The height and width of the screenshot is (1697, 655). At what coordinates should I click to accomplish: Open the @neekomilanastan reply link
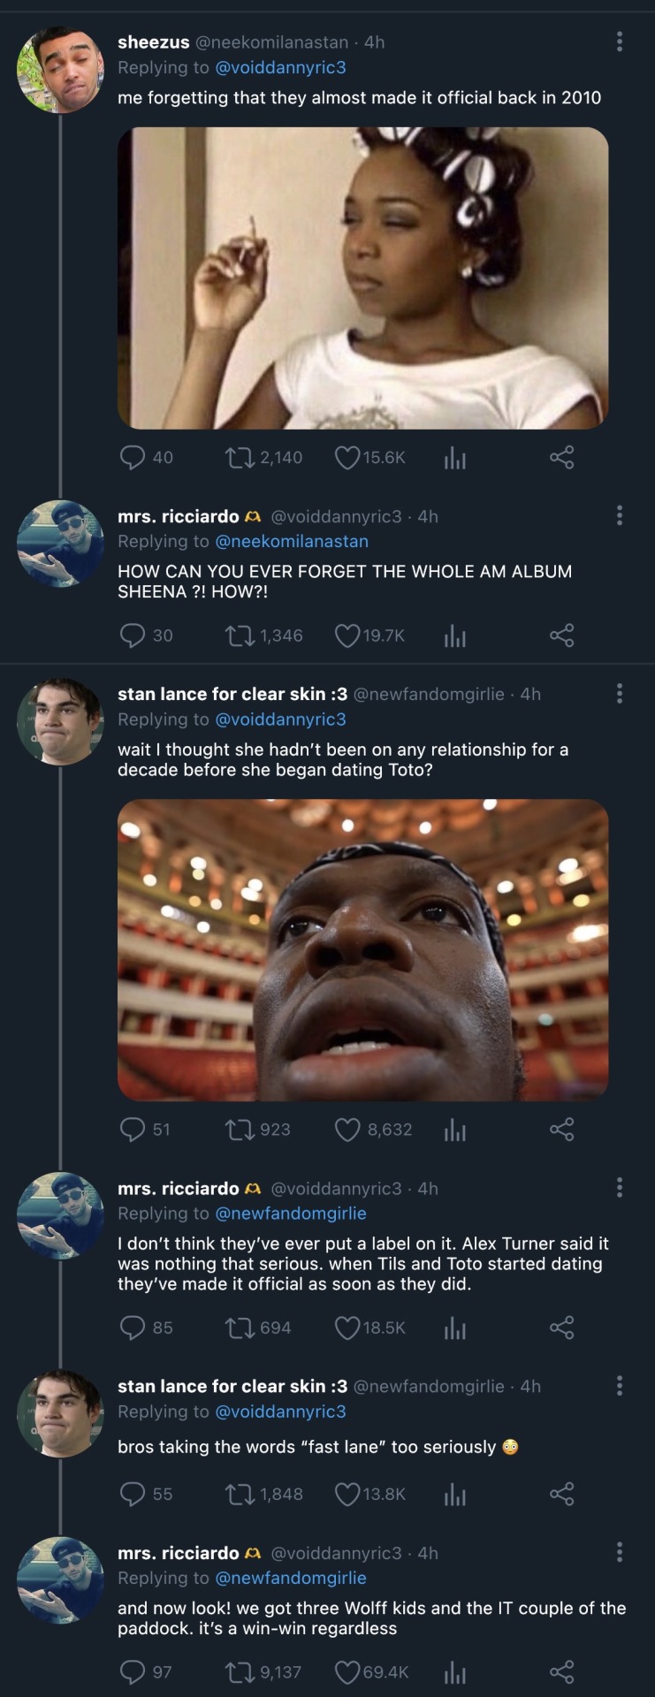pos(292,541)
